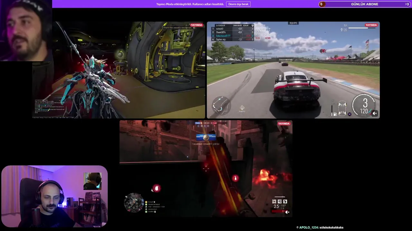The image size is (412, 231).
Task: Click the bottom-left streamer webcam
Action: [x=54, y=196]
